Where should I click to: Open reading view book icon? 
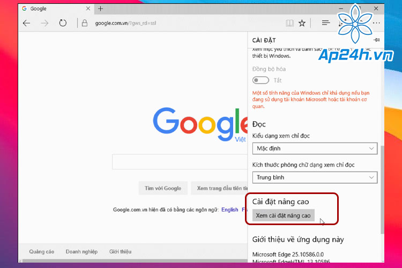[x=289, y=23]
